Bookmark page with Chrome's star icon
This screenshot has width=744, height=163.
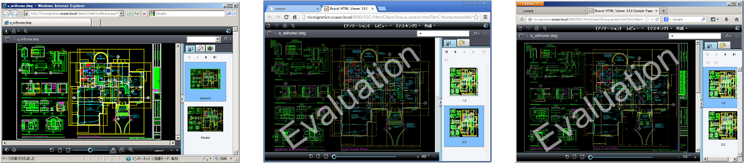point(477,17)
